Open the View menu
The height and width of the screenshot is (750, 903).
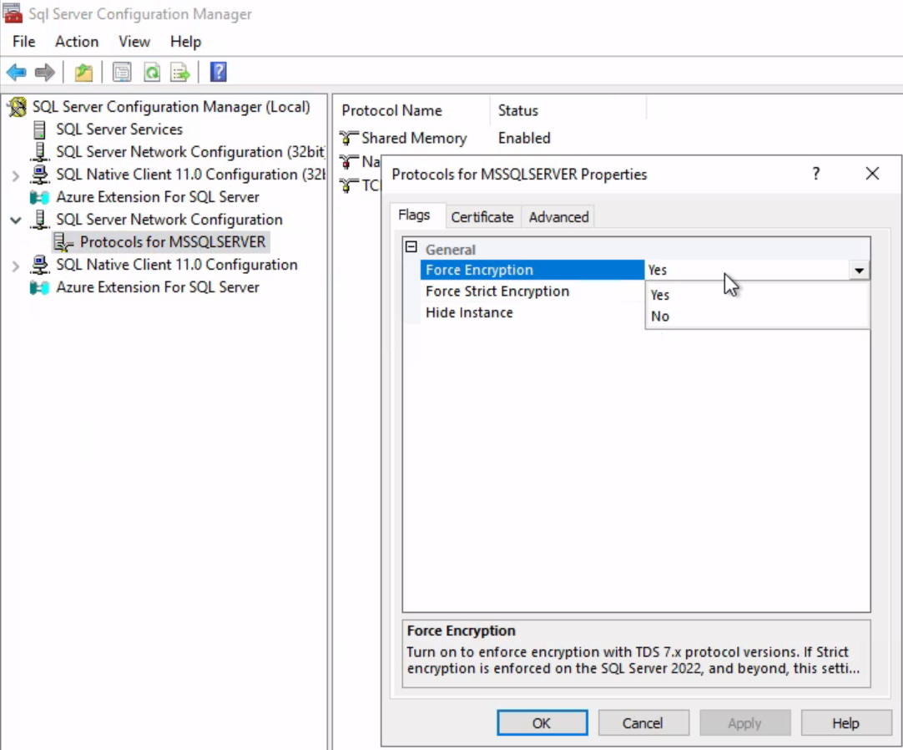(134, 42)
